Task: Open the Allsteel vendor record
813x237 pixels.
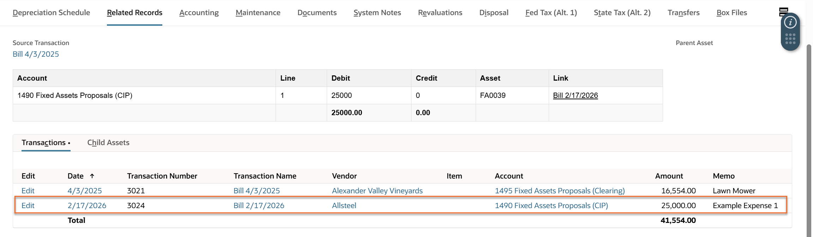Action: pos(344,206)
